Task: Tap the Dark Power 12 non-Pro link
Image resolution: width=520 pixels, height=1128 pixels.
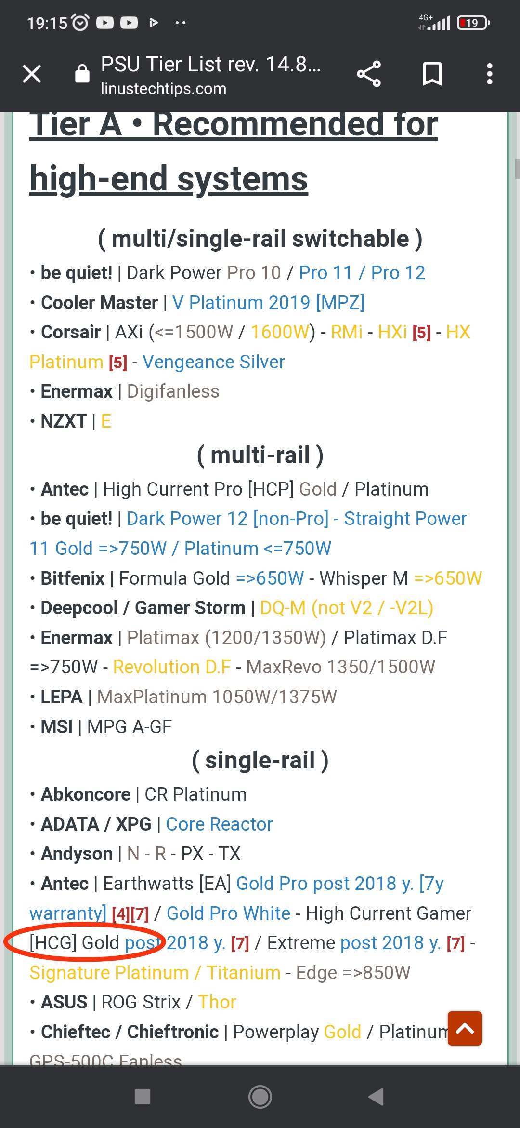Action: pos(227,519)
